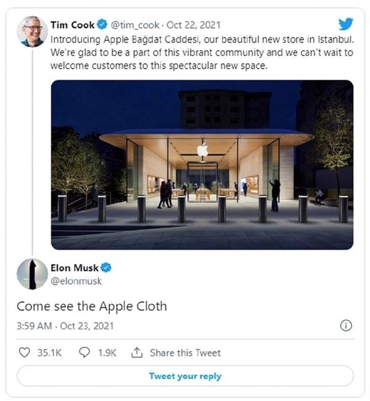The width and height of the screenshot is (370, 401).
Task: Click the 1.9K replies count
Action: tap(107, 353)
